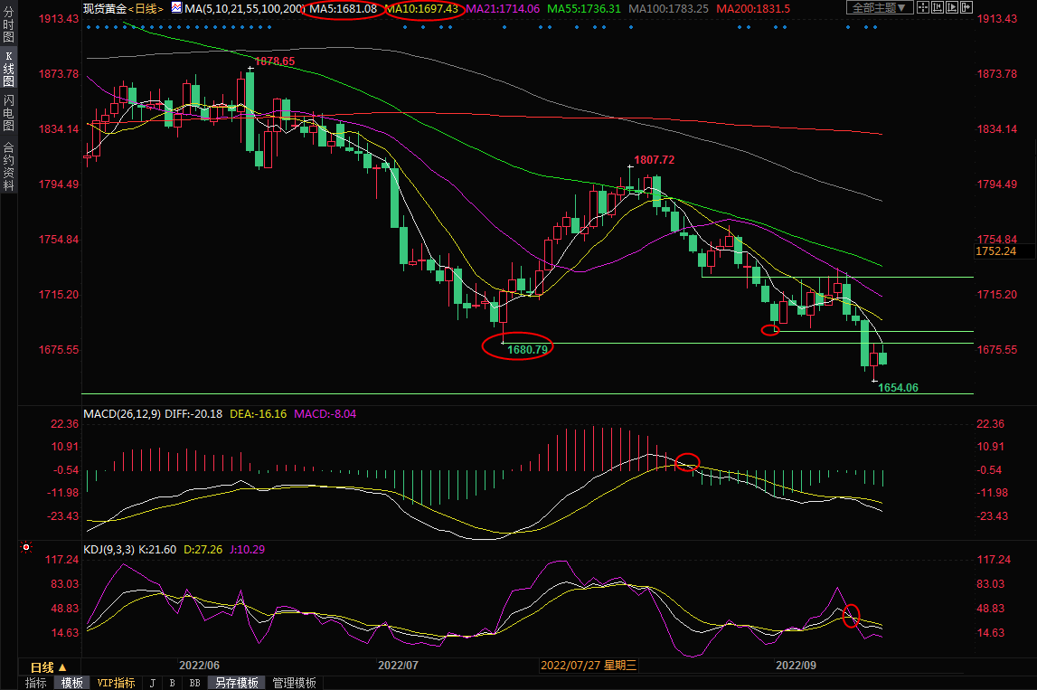Open the 全部主题 dropdown
1037x690 pixels.
880,8
